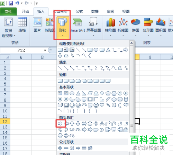Select column A header
The height and width of the screenshot is (155, 173).
(x=21, y=57)
